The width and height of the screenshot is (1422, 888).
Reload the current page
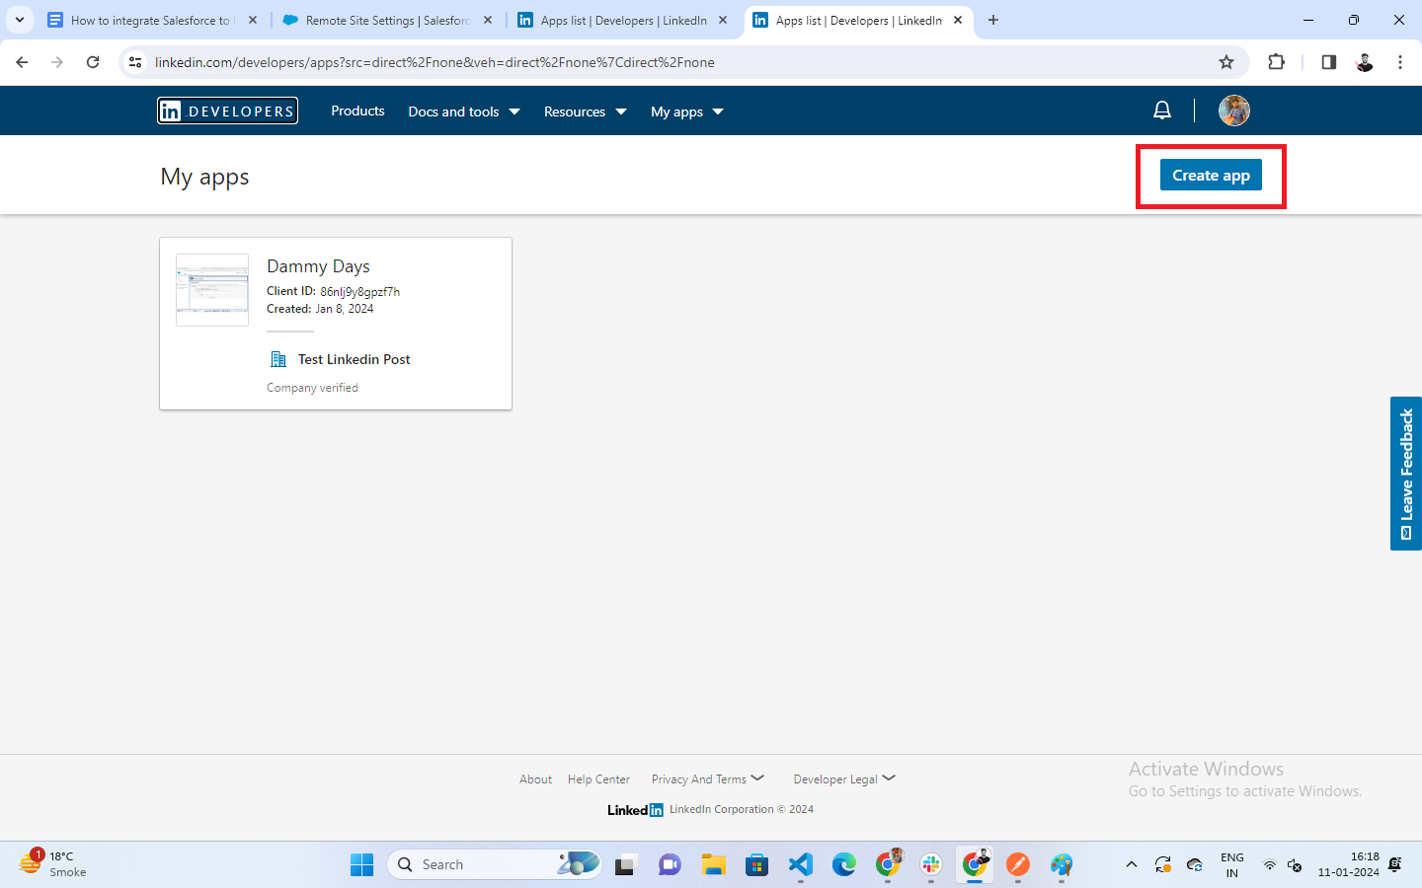point(93,62)
